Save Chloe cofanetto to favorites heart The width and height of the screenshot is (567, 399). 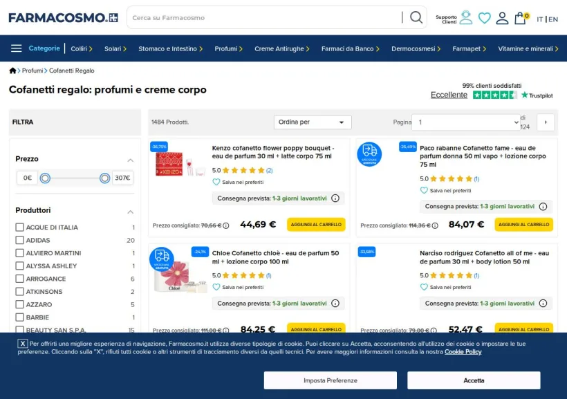tap(216, 287)
